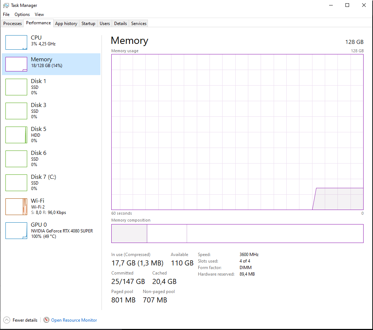This screenshot has width=373, height=330.
Task: Click the Disk 7 (C:) title
Action: [x=43, y=177]
